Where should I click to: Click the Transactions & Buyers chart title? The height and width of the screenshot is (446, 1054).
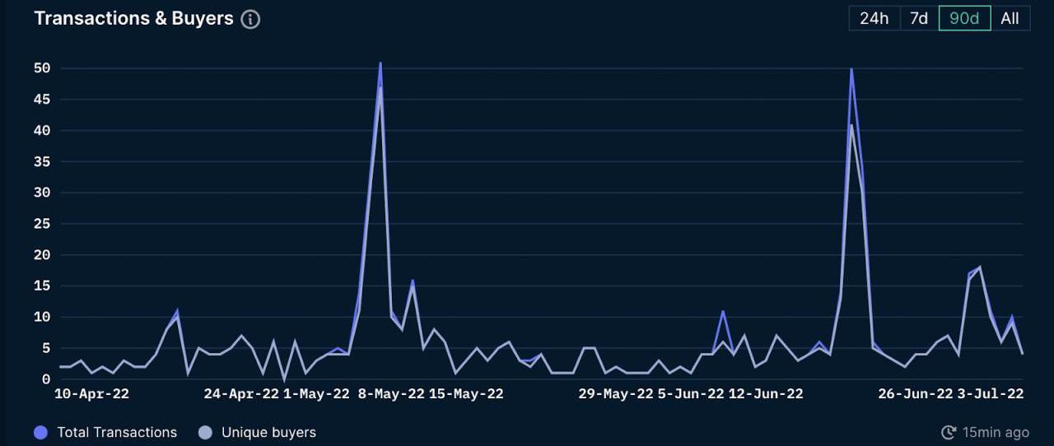[133, 19]
